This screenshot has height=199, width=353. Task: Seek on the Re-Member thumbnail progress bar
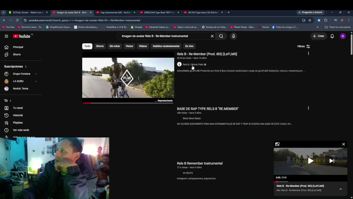pos(128,103)
